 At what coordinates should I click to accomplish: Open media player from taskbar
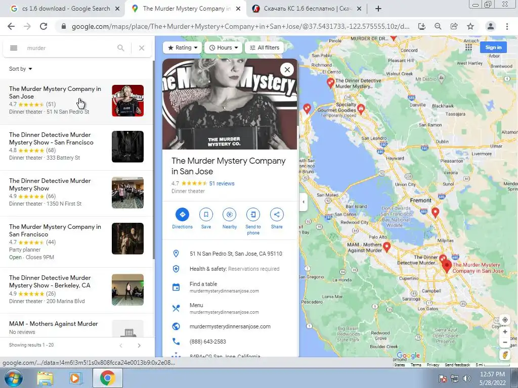[x=76, y=378]
